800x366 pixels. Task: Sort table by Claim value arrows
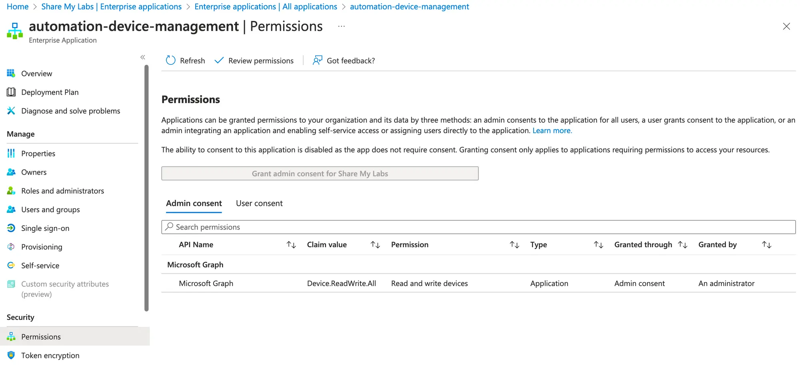[x=375, y=245]
